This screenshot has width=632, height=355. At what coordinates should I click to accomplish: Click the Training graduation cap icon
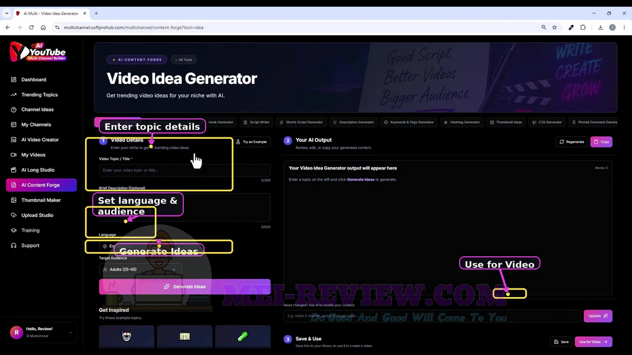[x=14, y=231]
